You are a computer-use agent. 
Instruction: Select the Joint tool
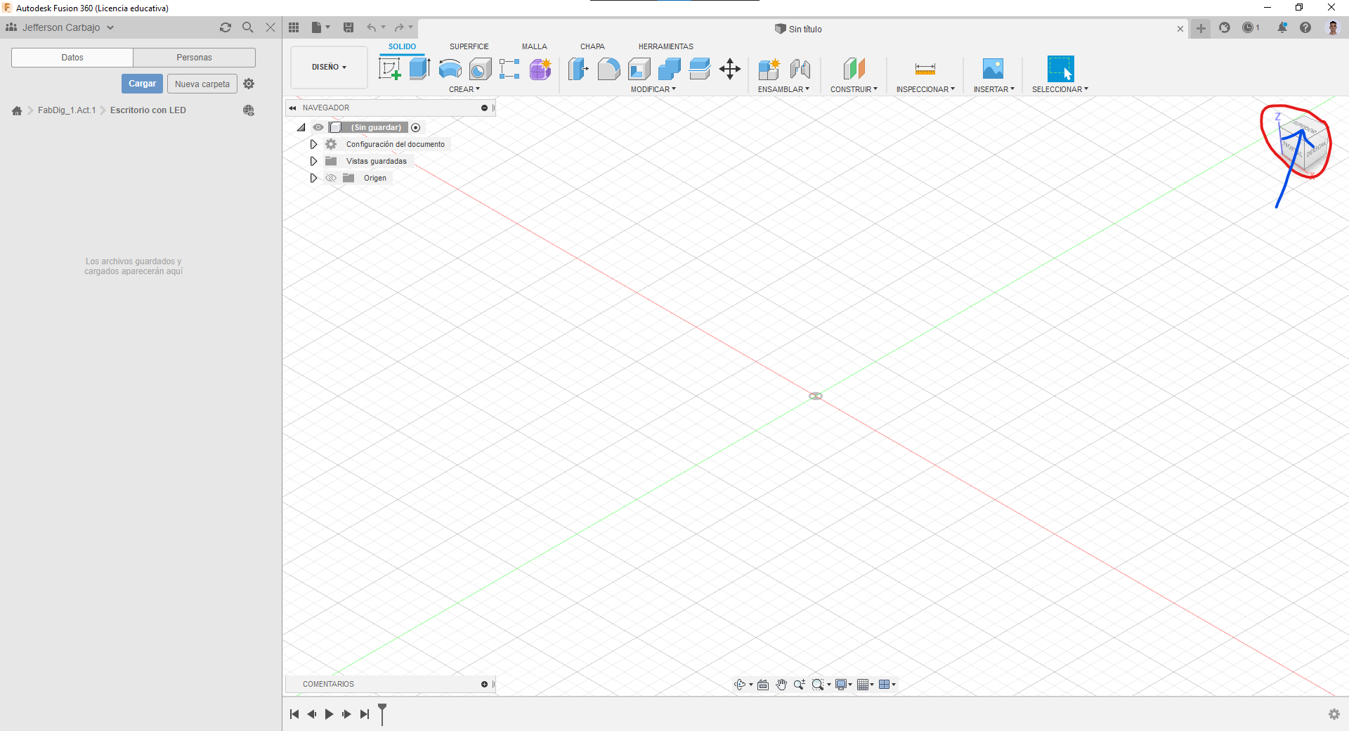(800, 69)
